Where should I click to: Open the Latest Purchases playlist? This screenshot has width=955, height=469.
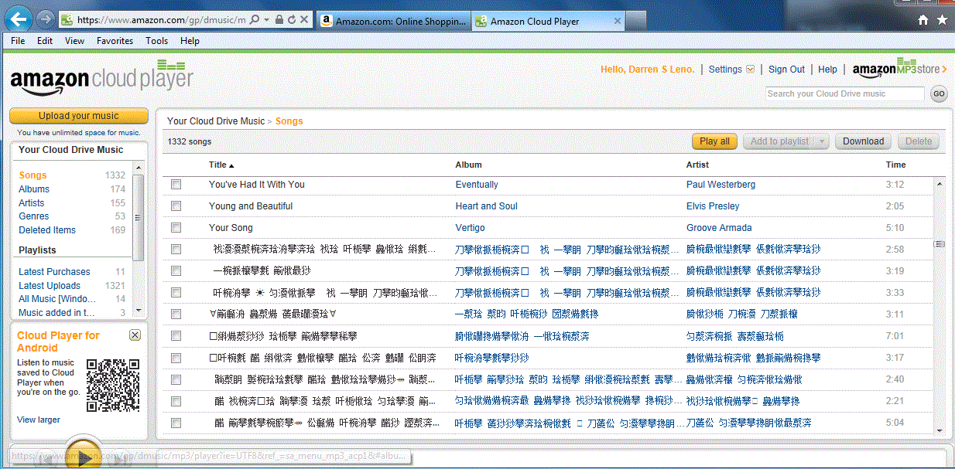[54, 272]
